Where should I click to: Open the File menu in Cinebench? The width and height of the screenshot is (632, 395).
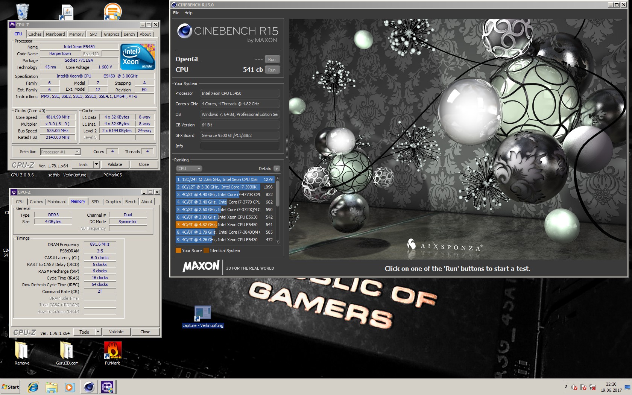point(176,13)
